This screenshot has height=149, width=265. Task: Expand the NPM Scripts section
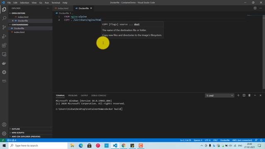30,133
